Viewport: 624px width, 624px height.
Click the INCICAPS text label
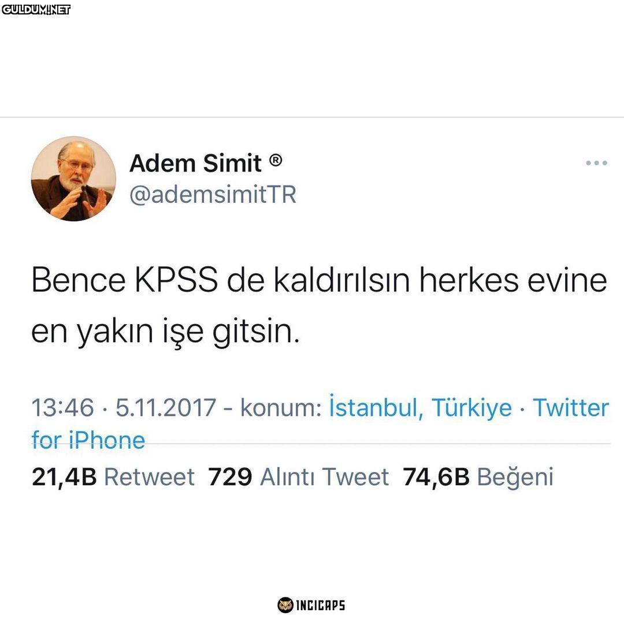(320, 606)
